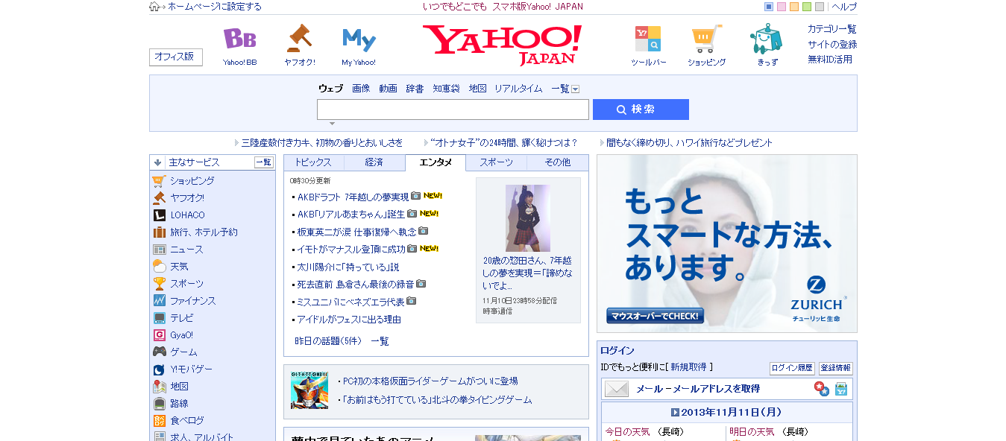Click the suitcase icon for 旅行、ホテル予約
This screenshot has width=1006, height=441.
click(159, 232)
